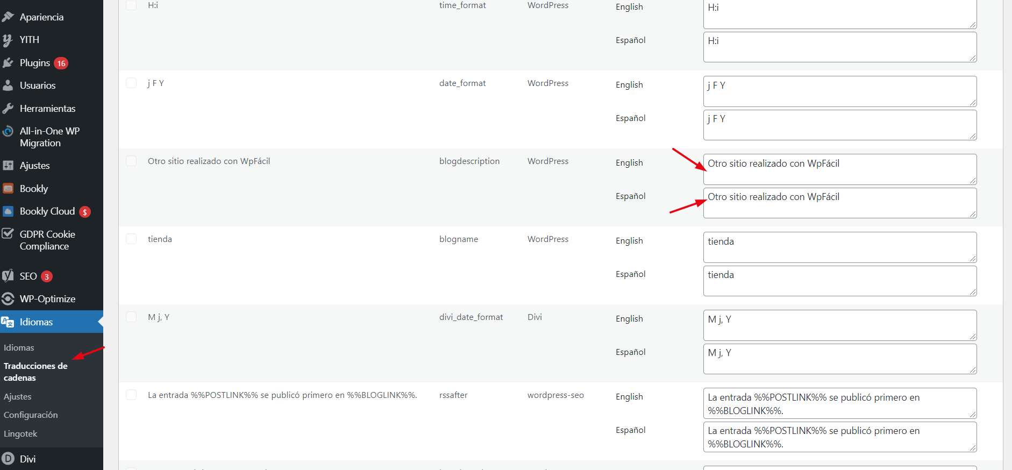Image resolution: width=1012 pixels, height=470 pixels.
Task: Tick the Otro sitio realizado con WpFácil checkbox
Action: (131, 161)
